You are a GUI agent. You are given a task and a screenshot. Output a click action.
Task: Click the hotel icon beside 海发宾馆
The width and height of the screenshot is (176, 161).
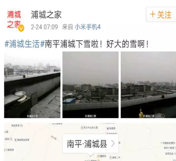pos(21,125)
